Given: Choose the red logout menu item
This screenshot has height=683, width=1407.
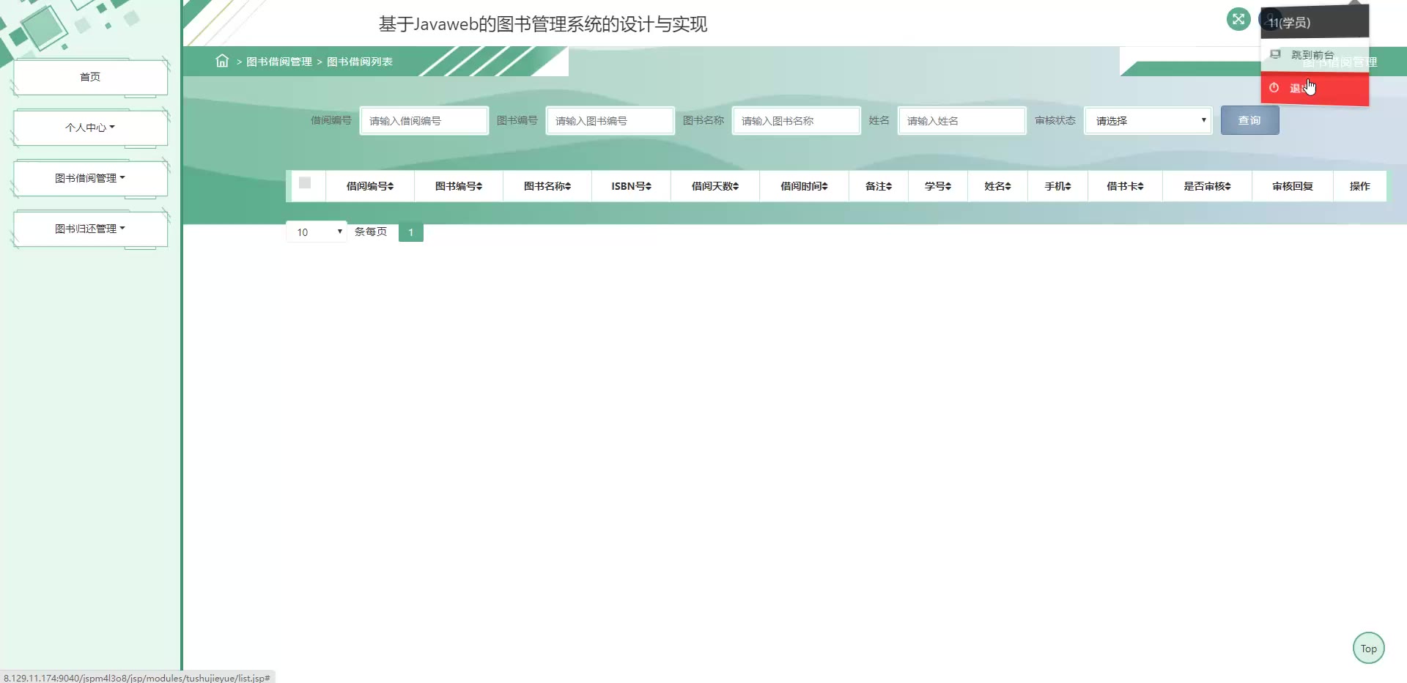Looking at the screenshot, I should pos(1315,89).
